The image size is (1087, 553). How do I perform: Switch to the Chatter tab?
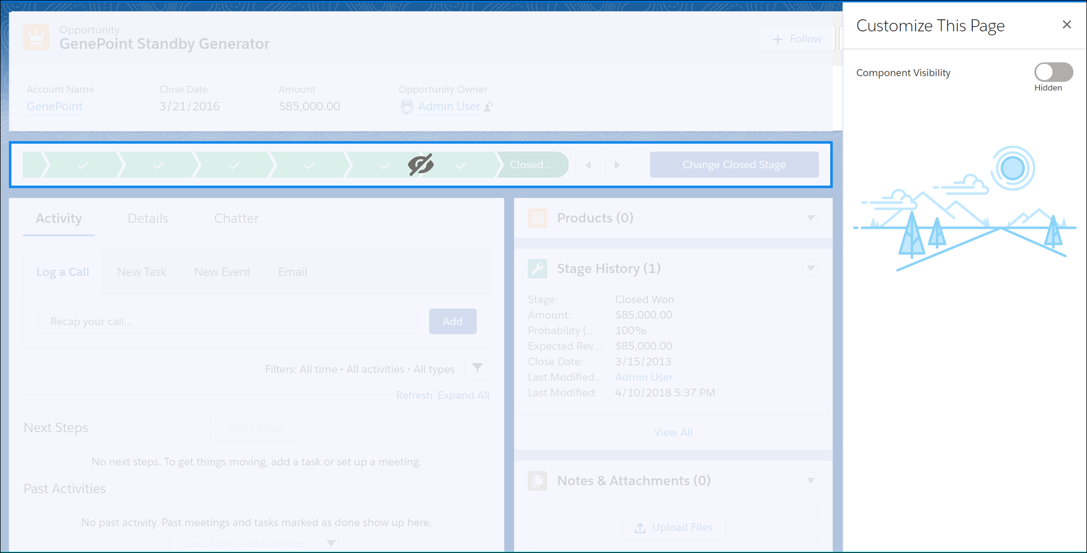pos(236,219)
